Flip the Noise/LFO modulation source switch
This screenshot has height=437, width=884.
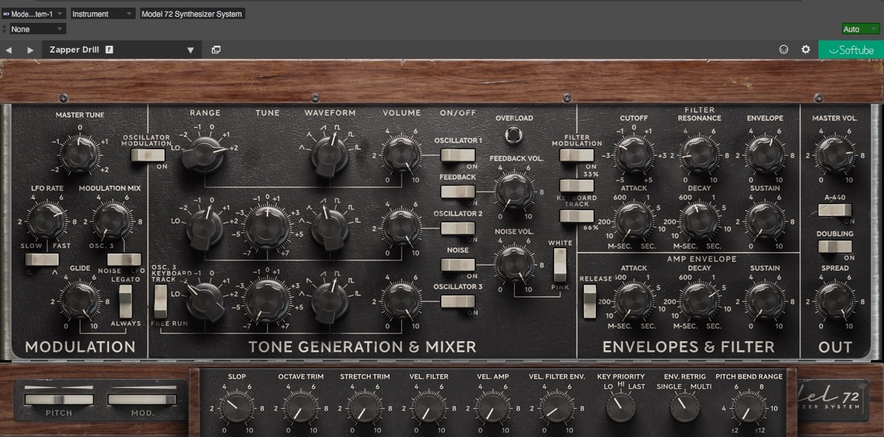pyautogui.click(x=124, y=260)
